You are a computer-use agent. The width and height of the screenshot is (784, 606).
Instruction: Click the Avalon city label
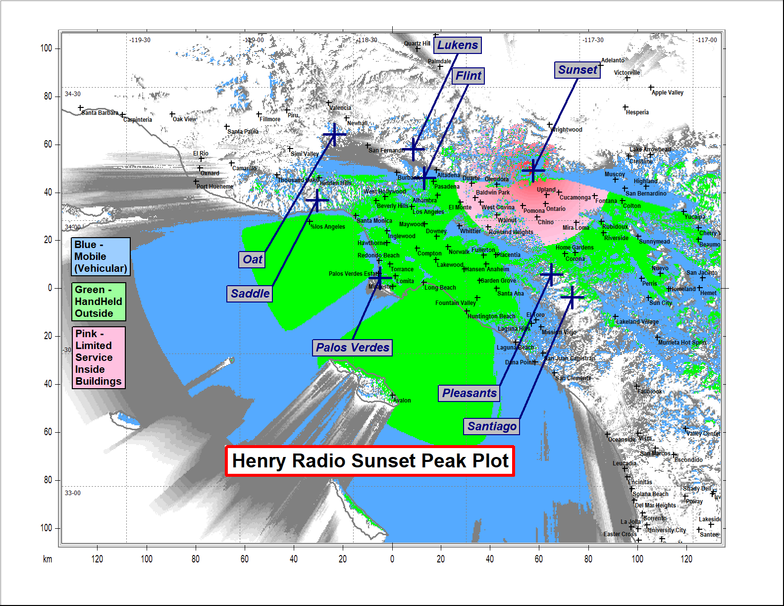pos(402,401)
